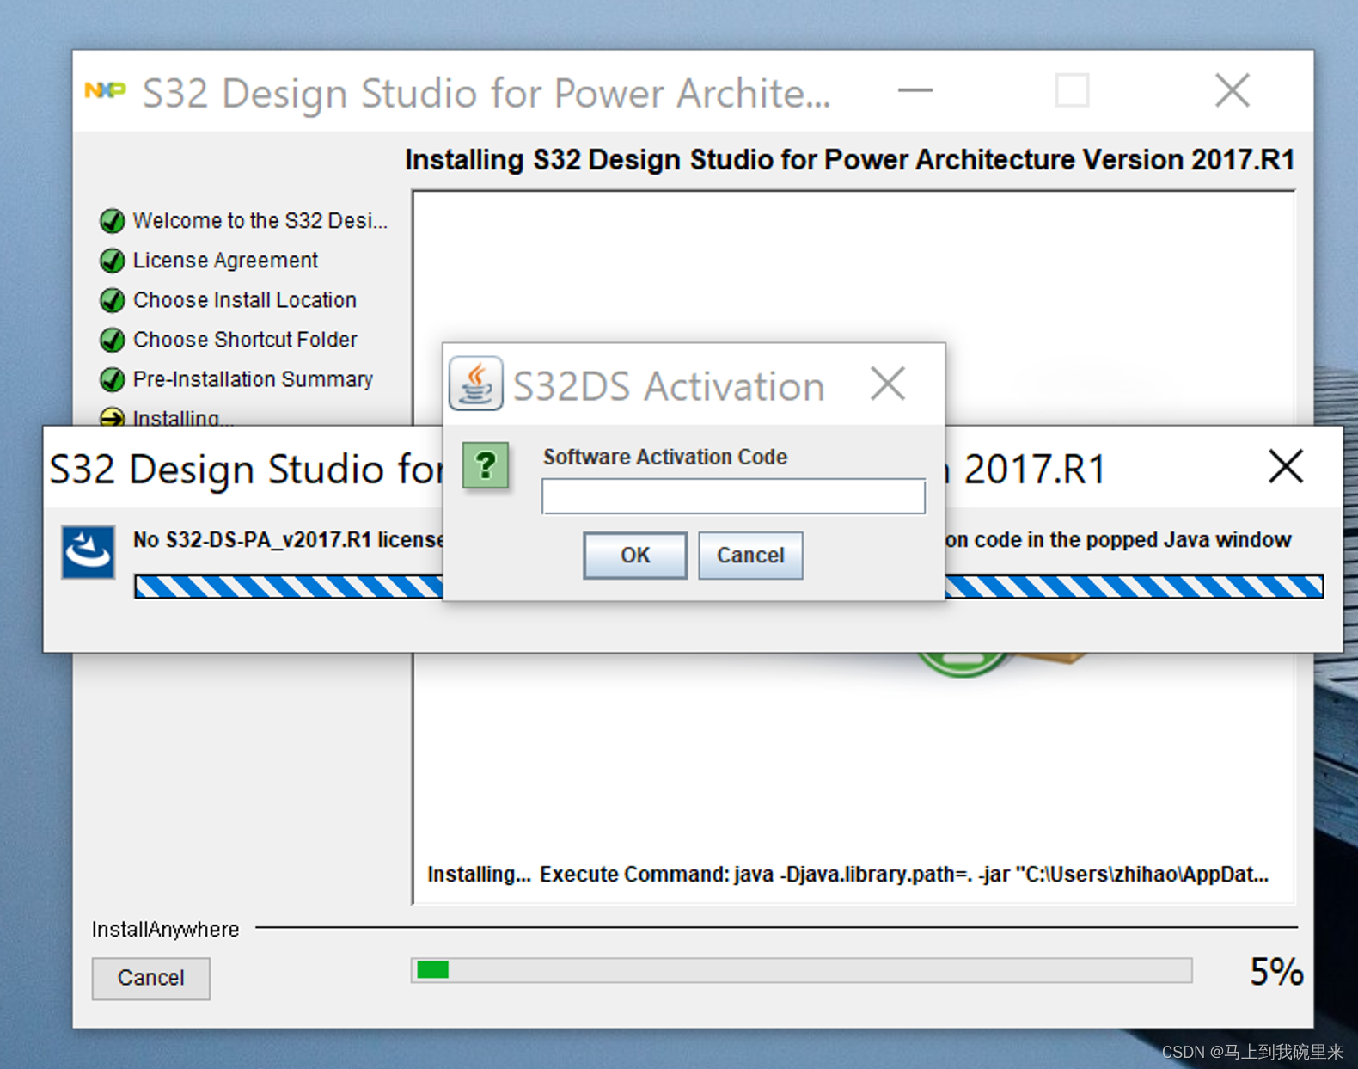Minimize the S32 Design Studio installer window
The width and height of the screenshot is (1358, 1069).
click(915, 90)
